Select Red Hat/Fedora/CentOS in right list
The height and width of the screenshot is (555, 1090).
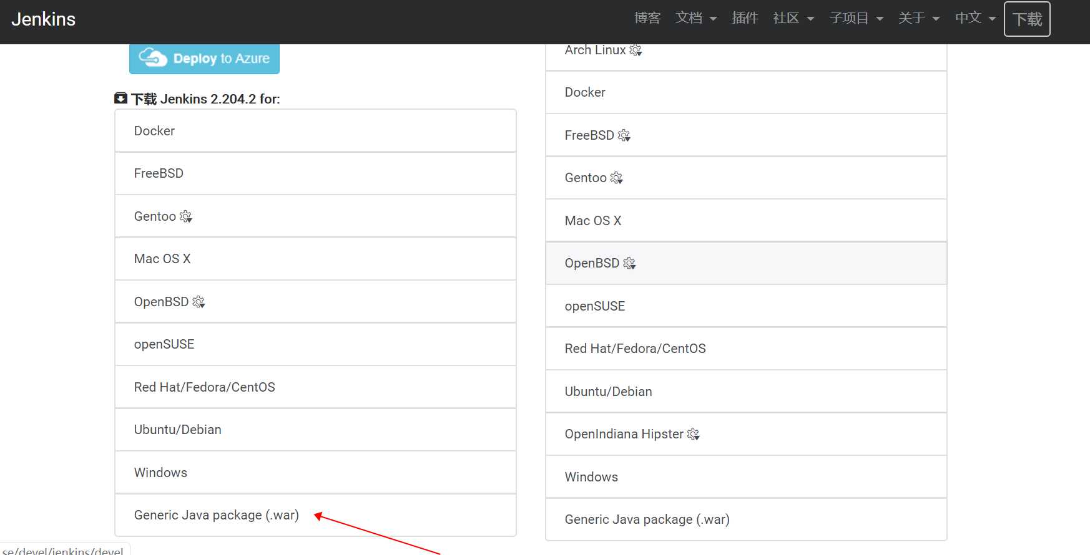pos(746,349)
